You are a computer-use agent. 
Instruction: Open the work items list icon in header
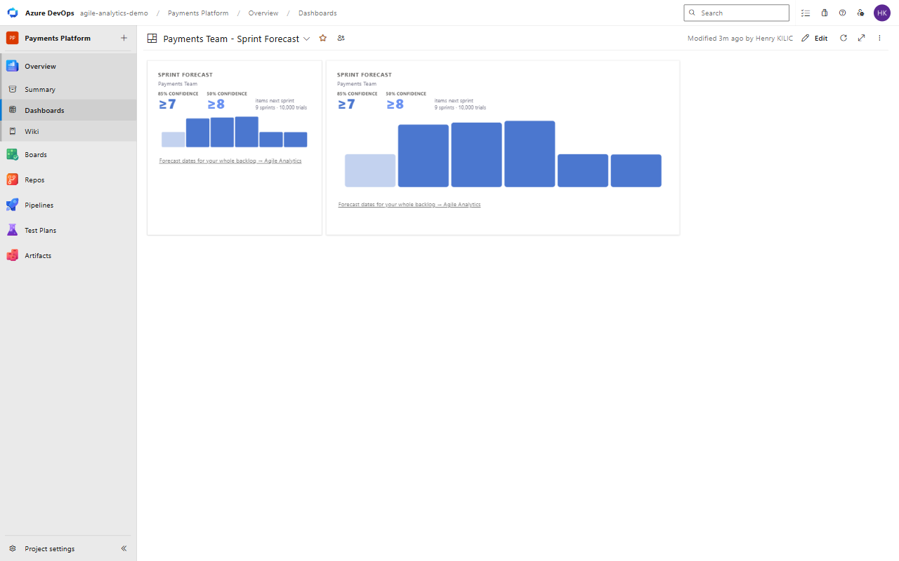pyautogui.click(x=806, y=13)
